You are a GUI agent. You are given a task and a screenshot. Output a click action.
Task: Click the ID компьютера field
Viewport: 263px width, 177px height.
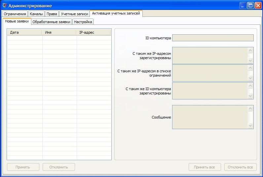pos(213,38)
